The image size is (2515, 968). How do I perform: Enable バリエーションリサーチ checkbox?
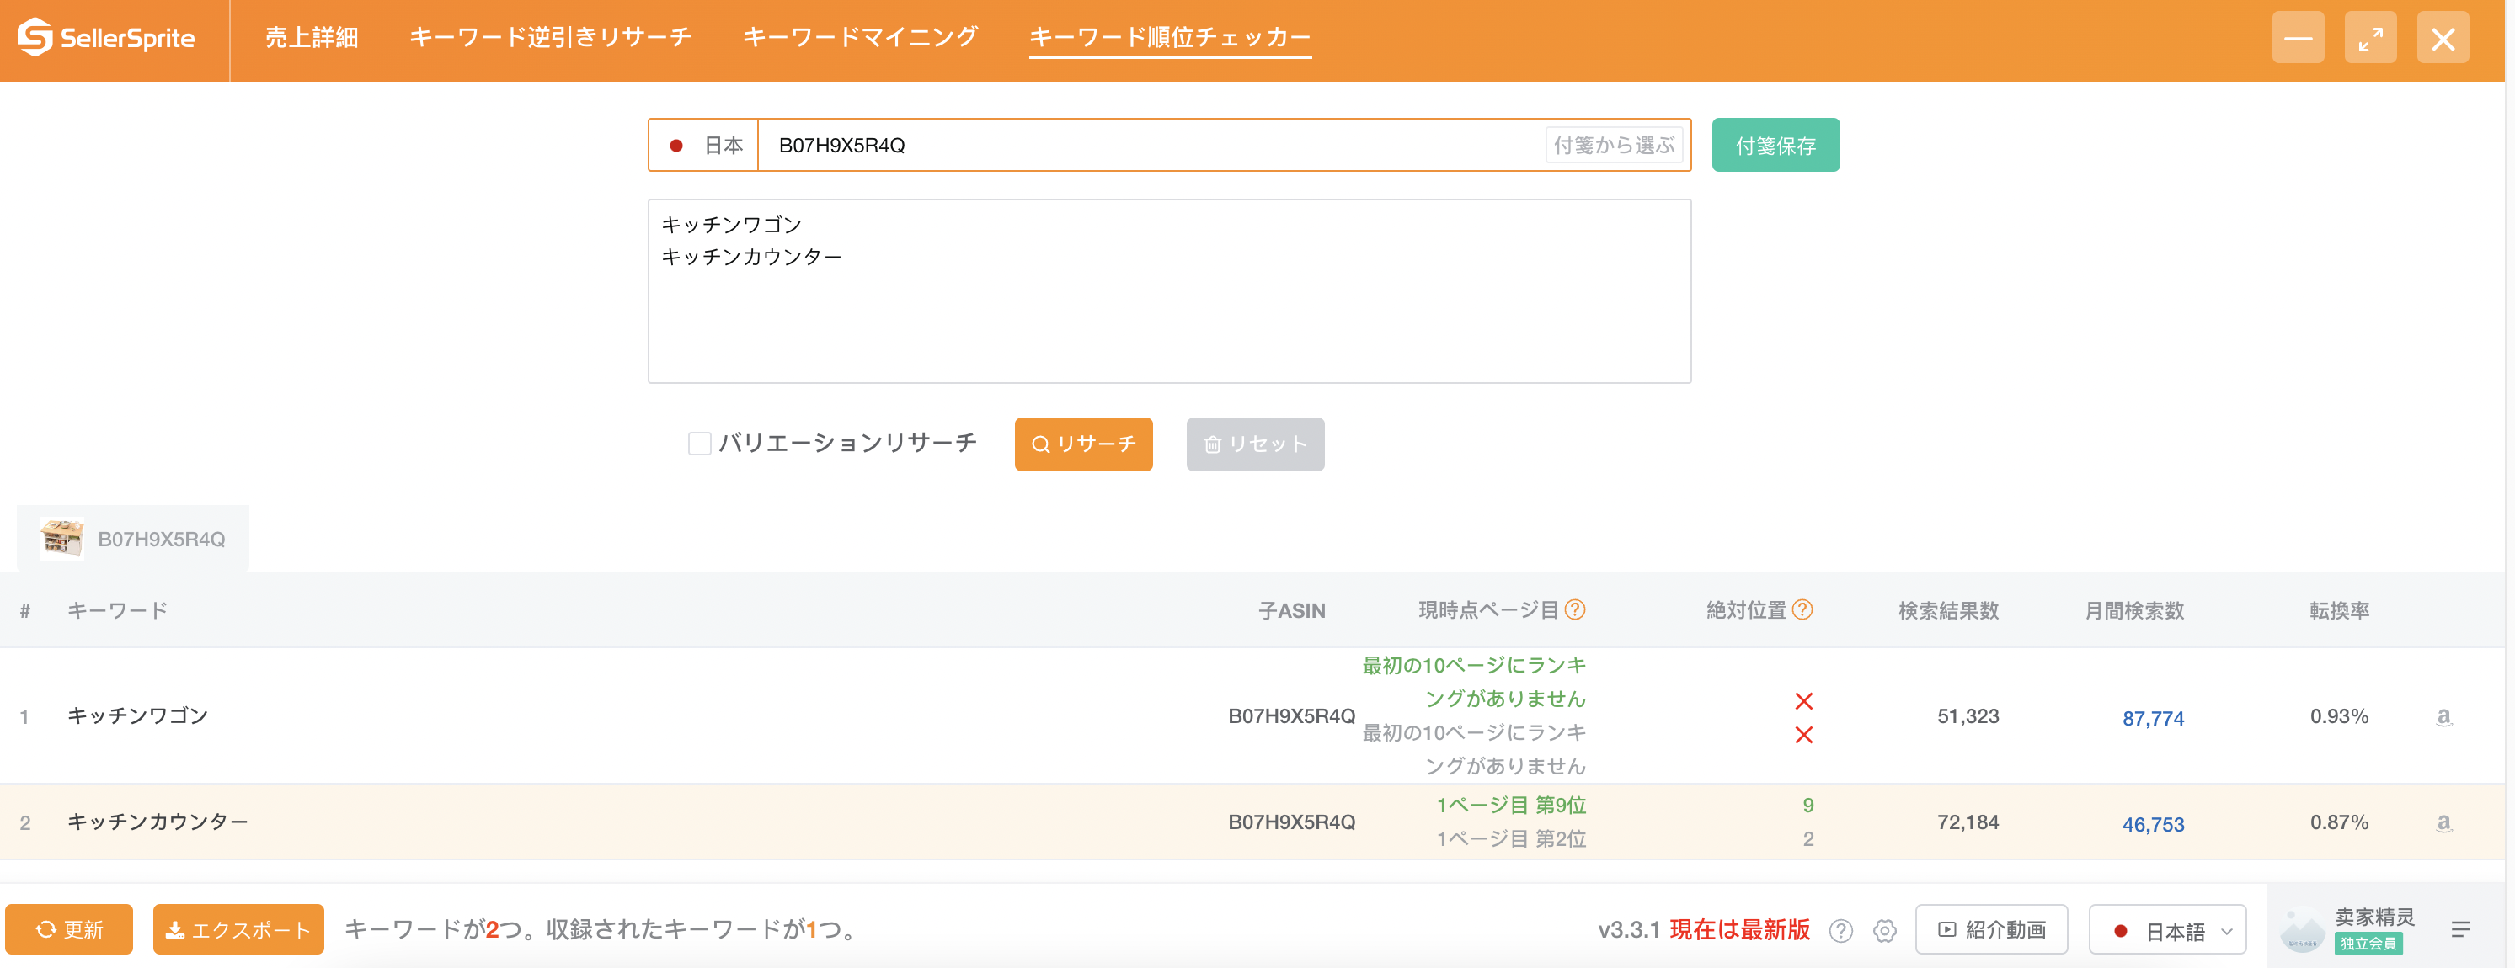click(x=699, y=444)
